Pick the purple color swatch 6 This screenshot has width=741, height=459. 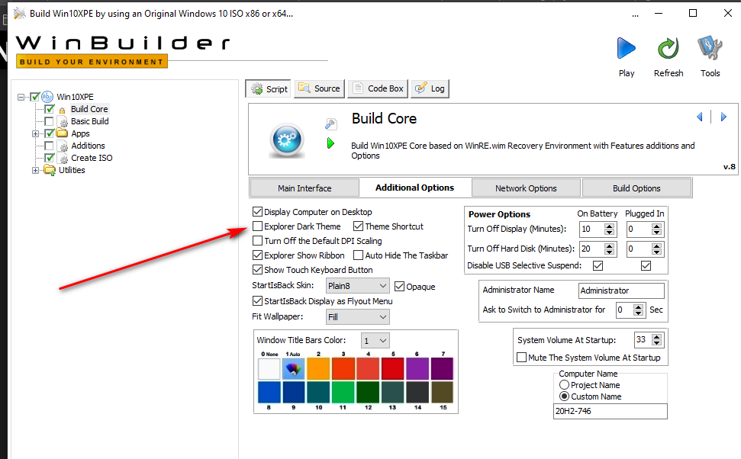pos(417,369)
